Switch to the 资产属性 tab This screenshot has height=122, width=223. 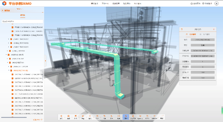point(204,34)
